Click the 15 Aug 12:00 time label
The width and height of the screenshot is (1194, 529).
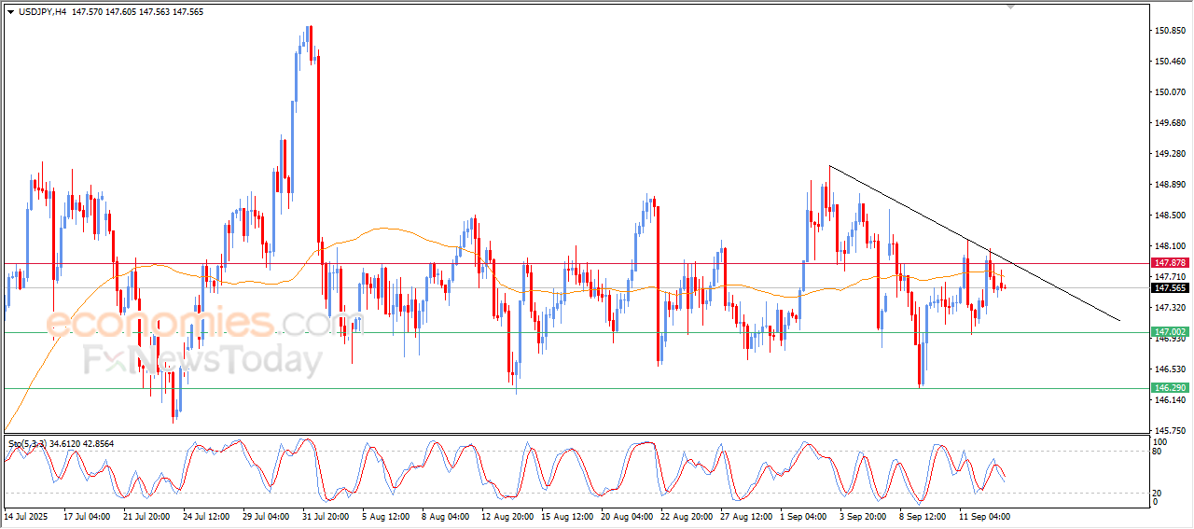point(566,516)
